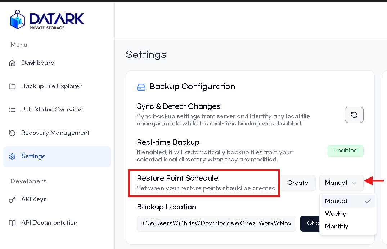Image resolution: width=387 pixels, height=249 pixels.
Task: Click the Backup Location path field
Action: point(216,223)
